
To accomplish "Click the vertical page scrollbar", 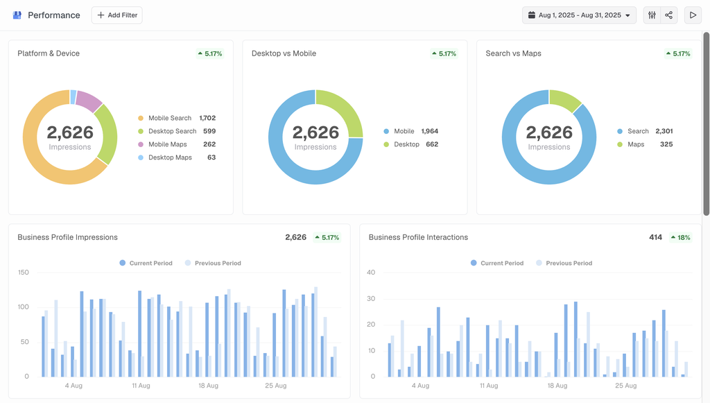I will tap(706, 123).
